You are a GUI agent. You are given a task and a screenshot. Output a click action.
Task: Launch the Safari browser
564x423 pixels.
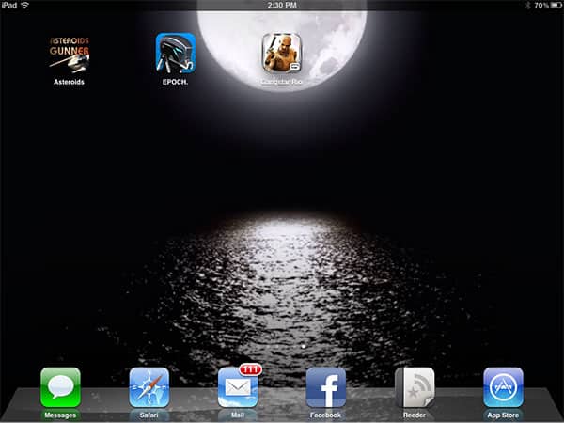149,386
